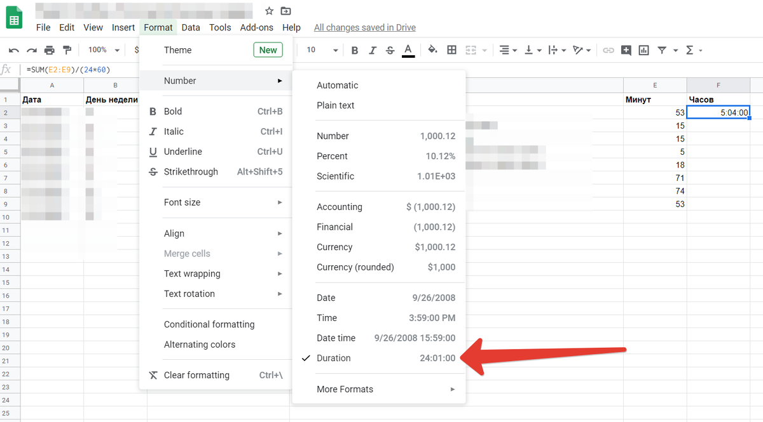Open the Vertical align toolbar dropdown
Viewport: 763px width, 422px height.
click(532, 50)
